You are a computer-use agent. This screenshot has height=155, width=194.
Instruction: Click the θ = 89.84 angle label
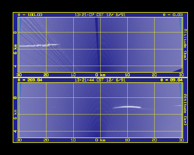[172, 80]
